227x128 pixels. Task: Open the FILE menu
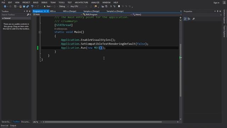[x=3, y=2]
